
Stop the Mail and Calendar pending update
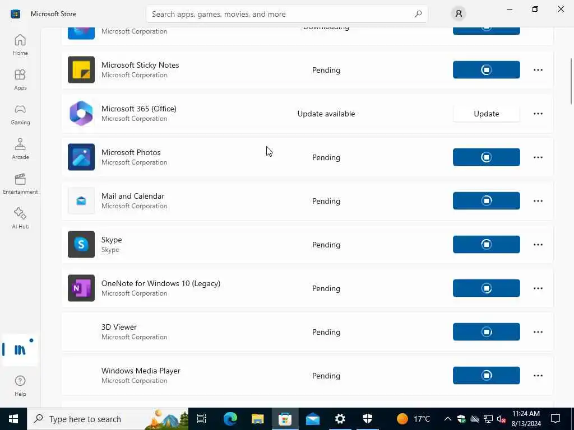(486, 201)
